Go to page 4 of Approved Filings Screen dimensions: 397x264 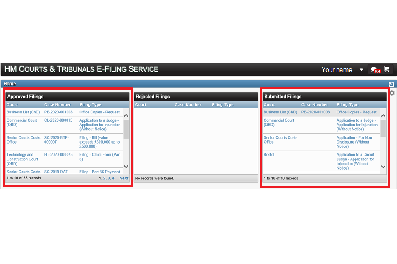[113, 178]
